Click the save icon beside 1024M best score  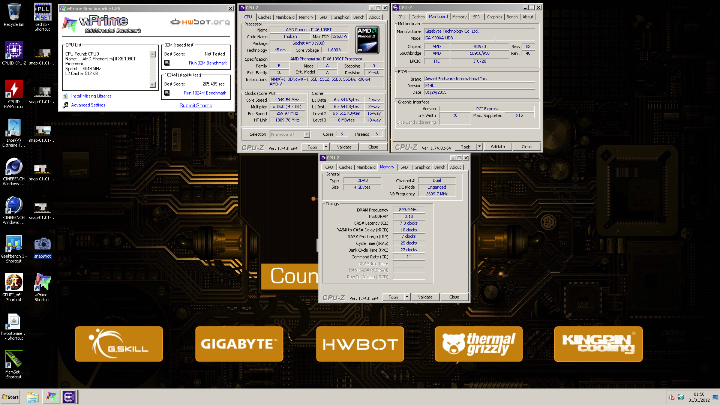pos(167,93)
